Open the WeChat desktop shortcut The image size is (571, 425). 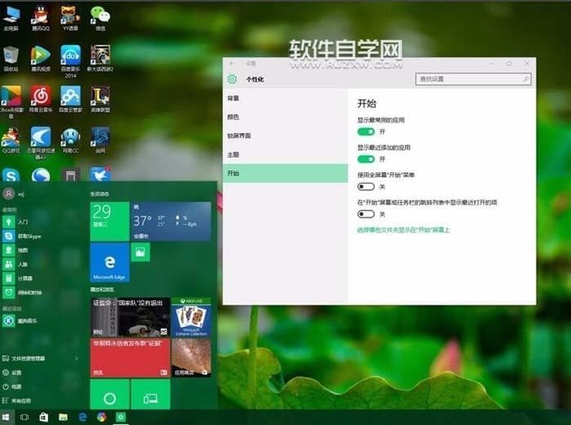(x=100, y=15)
